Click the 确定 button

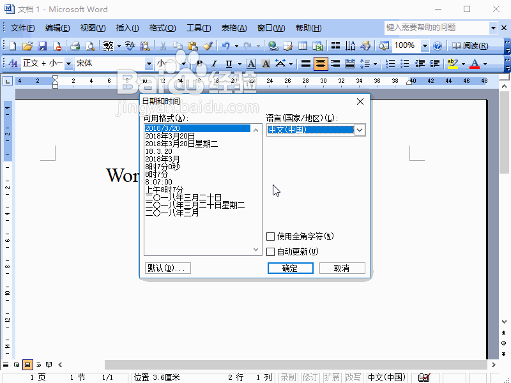[291, 268]
